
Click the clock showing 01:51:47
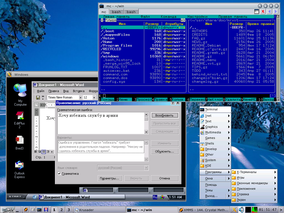click(268, 210)
